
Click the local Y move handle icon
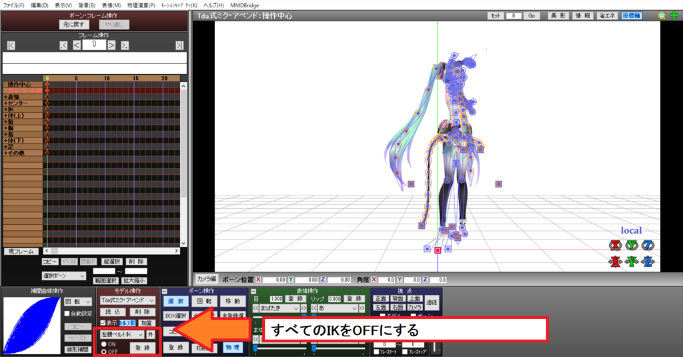632,262
